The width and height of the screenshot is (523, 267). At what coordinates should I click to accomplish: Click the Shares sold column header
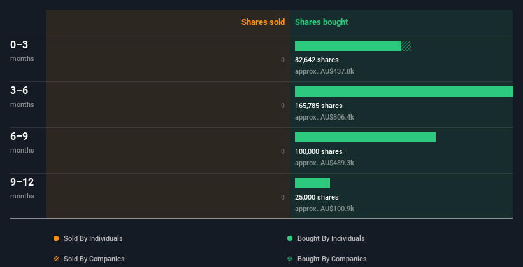coord(263,22)
